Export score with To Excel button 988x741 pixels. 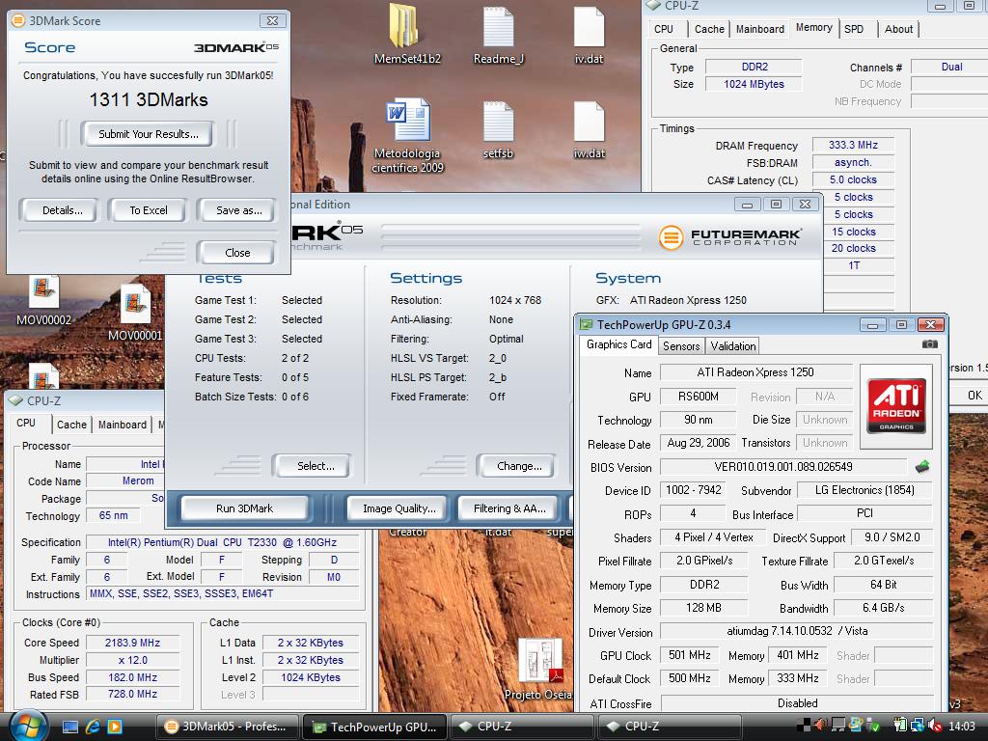(x=149, y=210)
